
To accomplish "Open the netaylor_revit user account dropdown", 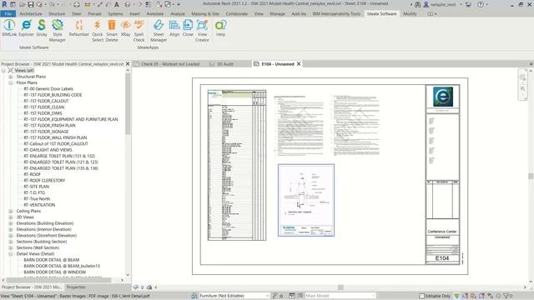I will click(443, 4).
